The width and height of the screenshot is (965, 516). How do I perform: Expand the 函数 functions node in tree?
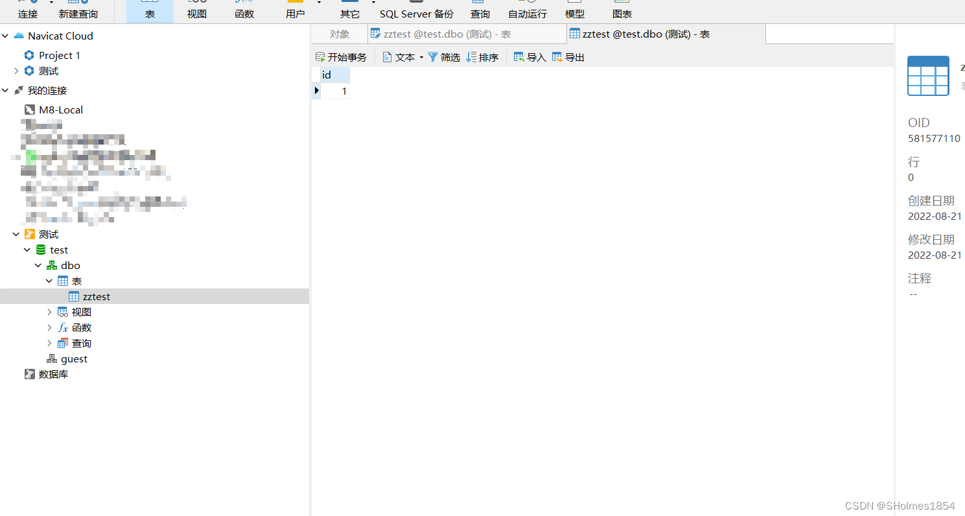pos(49,327)
